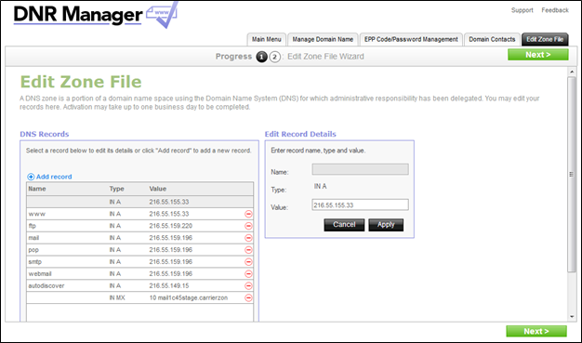This screenshot has height=343, width=582.
Task: Click the top Next button
Action: [537, 55]
